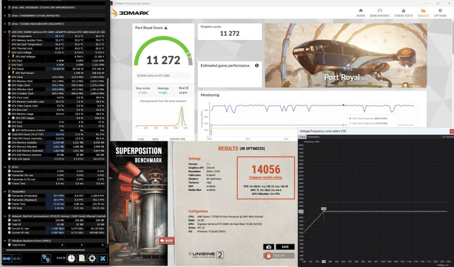
Task: Click the Graphics score 11 272 value
Action: tap(230, 34)
